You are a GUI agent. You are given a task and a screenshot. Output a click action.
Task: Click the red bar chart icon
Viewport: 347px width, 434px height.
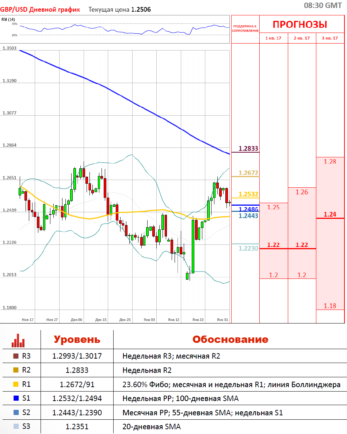click(19, 340)
